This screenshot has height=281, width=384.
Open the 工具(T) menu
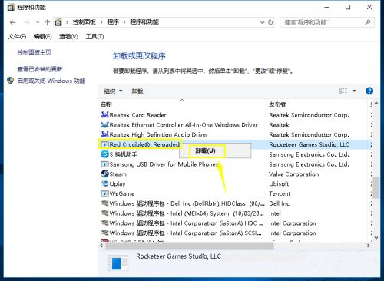[x=94, y=36]
